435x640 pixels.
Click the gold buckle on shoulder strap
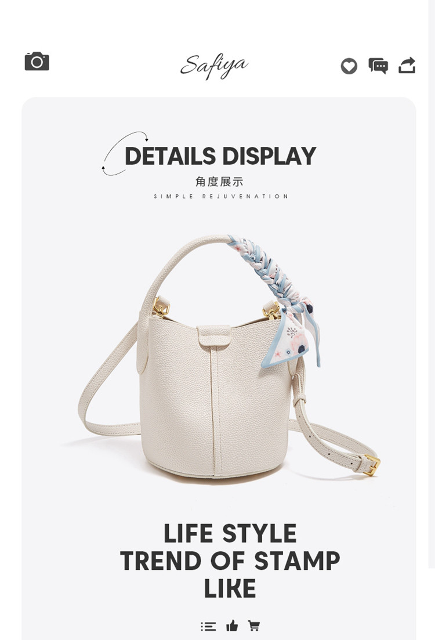(x=371, y=465)
